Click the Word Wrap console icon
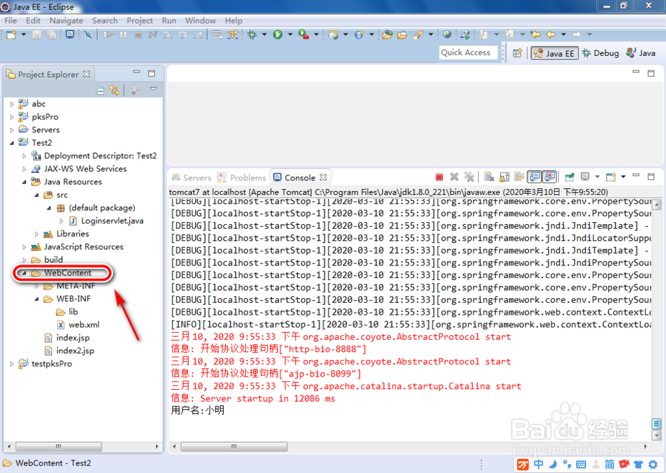 pyautogui.click(x=519, y=177)
